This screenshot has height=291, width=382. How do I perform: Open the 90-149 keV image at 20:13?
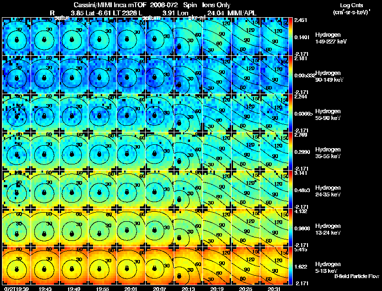pos(188,75)
